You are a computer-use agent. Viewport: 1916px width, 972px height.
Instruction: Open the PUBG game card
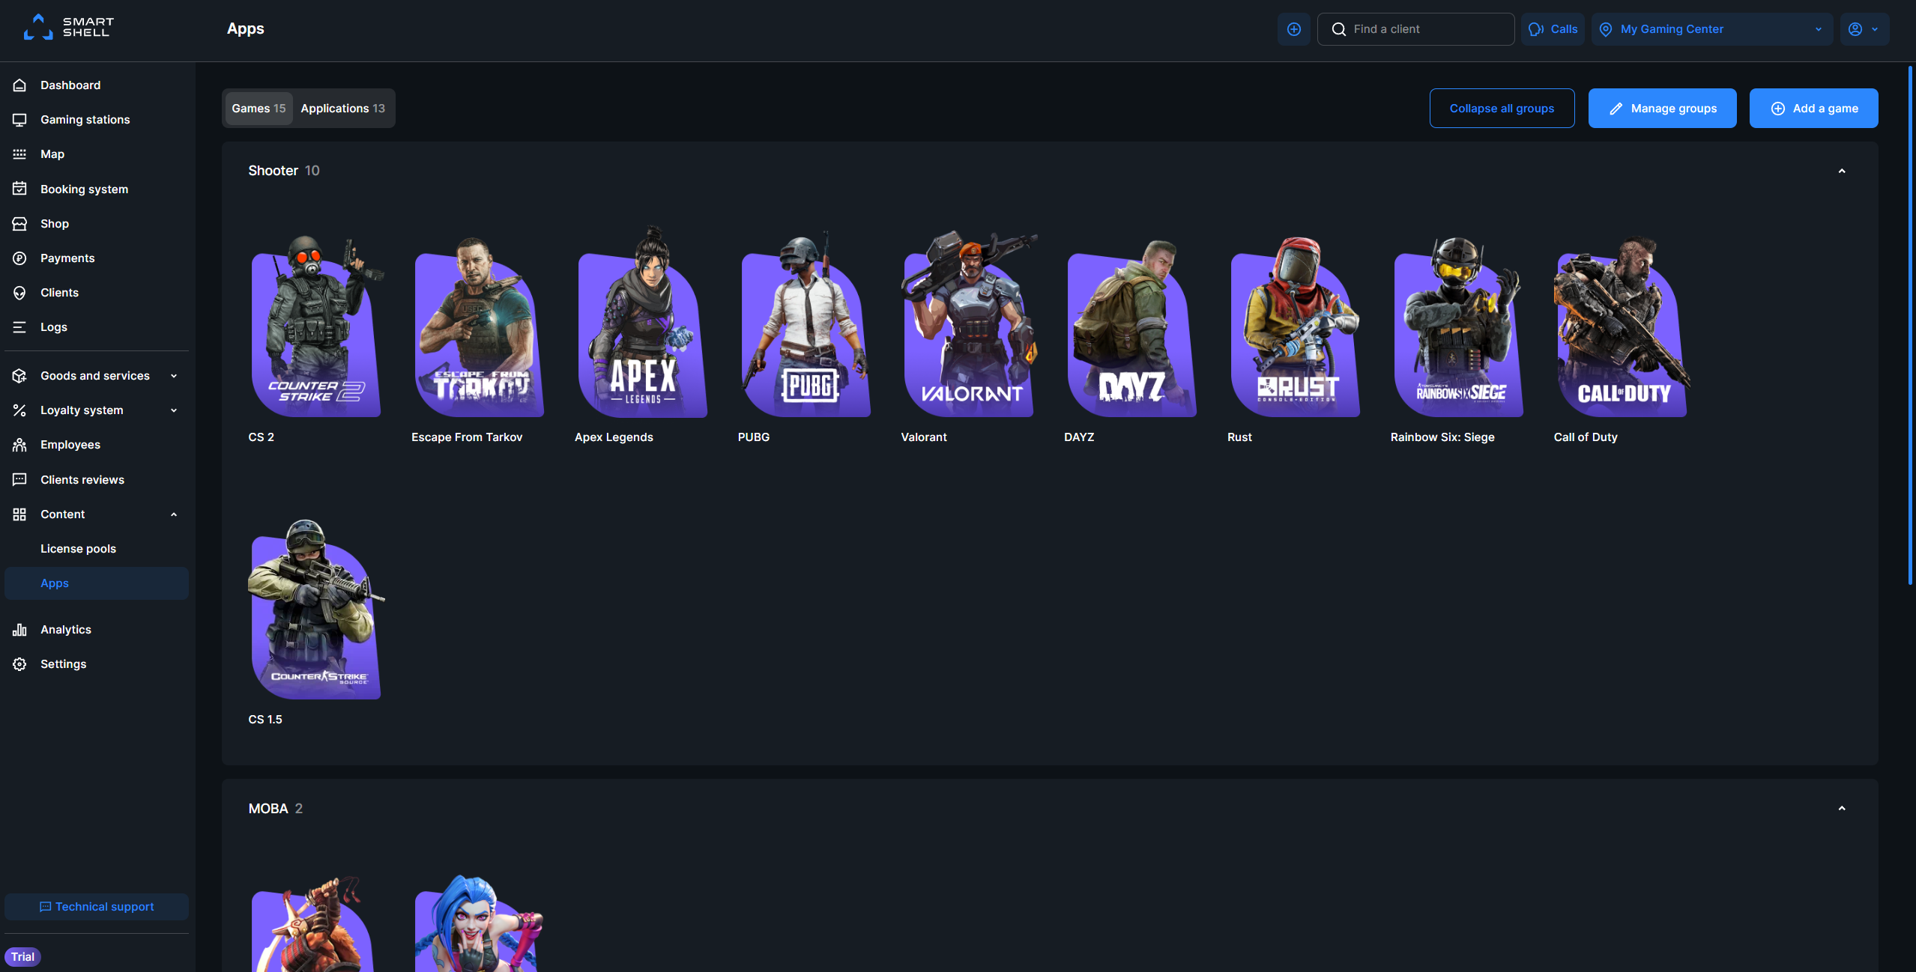coord(806,335)
